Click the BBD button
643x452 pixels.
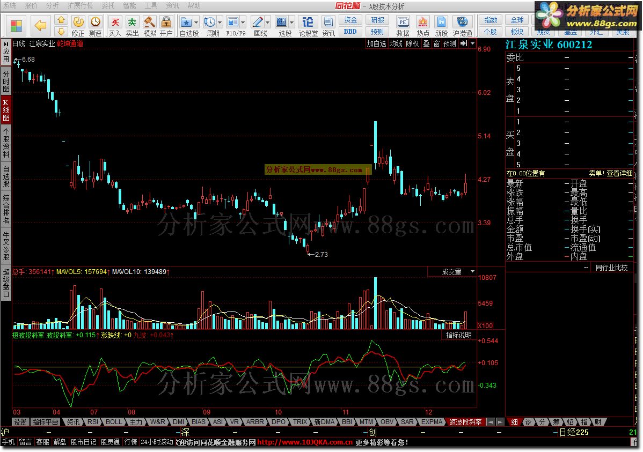click(350, 32)
